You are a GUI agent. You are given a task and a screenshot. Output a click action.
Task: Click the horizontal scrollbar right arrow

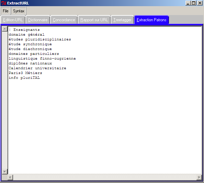(199, 177)
